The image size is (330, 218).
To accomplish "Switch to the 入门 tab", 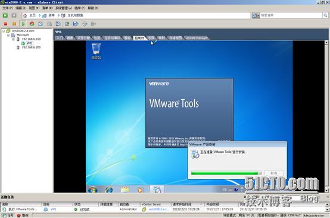I will coord(60,38).
